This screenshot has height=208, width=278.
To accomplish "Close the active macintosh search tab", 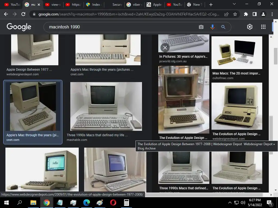I will [39, 5].
